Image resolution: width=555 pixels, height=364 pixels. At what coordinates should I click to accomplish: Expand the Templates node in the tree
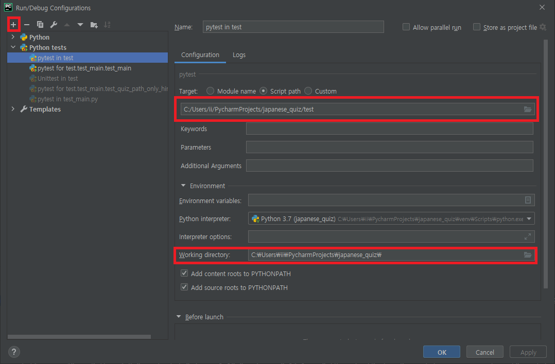[13, 109]
